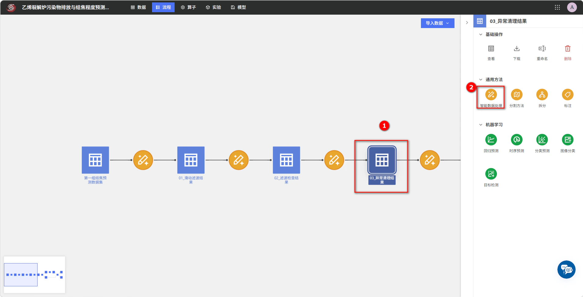This screenshot has height=297, width=583.
Task: Choose the 目标检测 object detection icon
Action: click(491, 174)
